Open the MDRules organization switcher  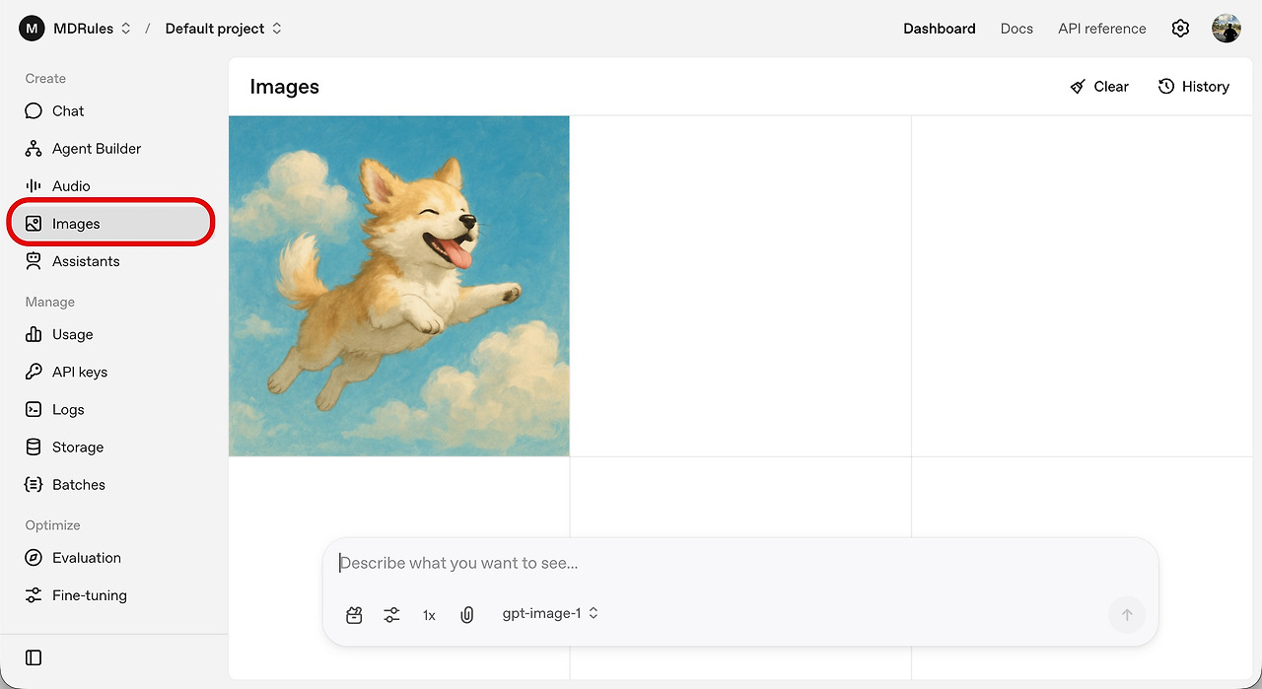(92, 29)
